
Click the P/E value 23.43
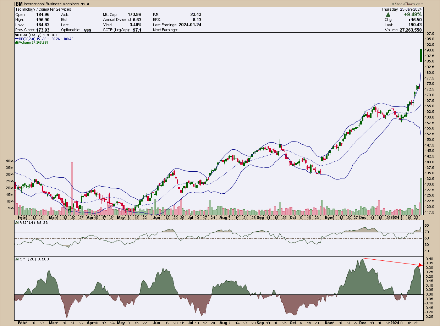(196, 15)
